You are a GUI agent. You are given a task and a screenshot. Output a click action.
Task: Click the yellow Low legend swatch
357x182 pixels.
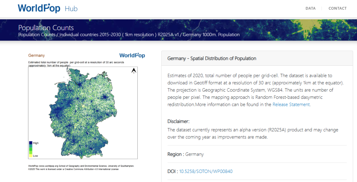pos(30,156)
